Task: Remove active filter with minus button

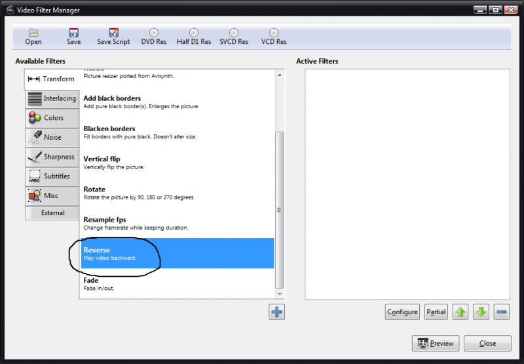Action: click(x=502, y=312)
